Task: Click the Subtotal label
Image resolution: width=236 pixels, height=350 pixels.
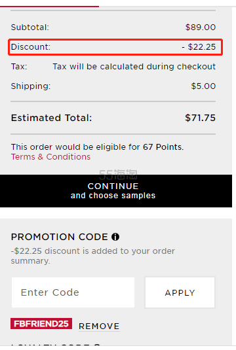Action: pos(30,27)
